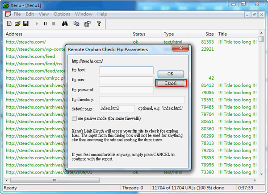Sort by the Size column header
This screenshot has width=268, height=194.
click(x=202, y=34)
